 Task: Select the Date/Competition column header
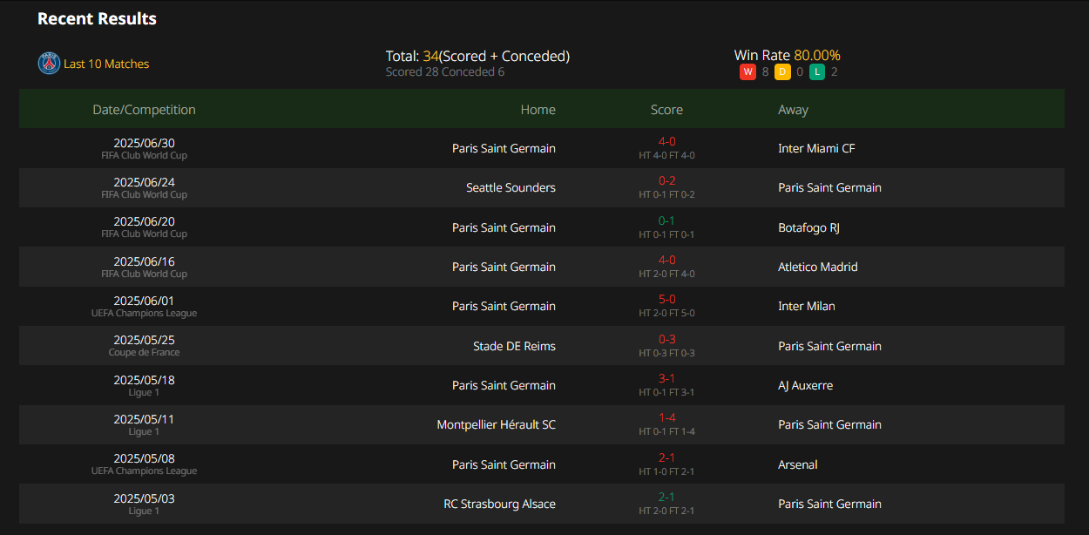[144, 110]
